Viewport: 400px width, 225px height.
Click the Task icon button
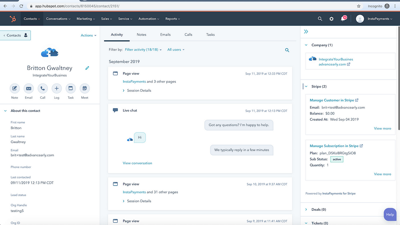[71, 89]
